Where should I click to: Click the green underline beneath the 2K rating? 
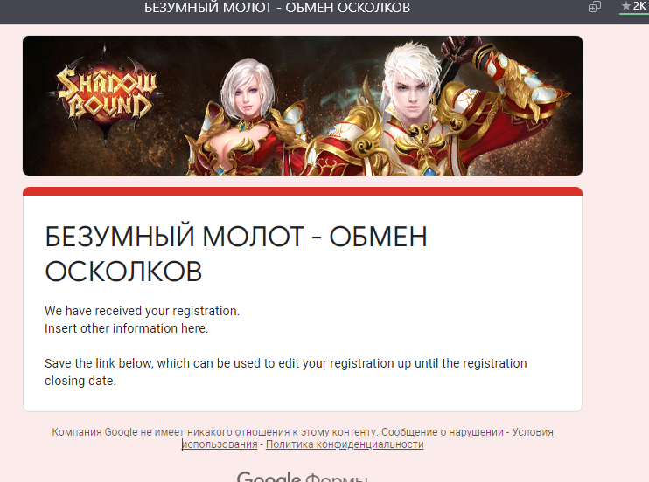pyautogui.click(x=633, y=14)
